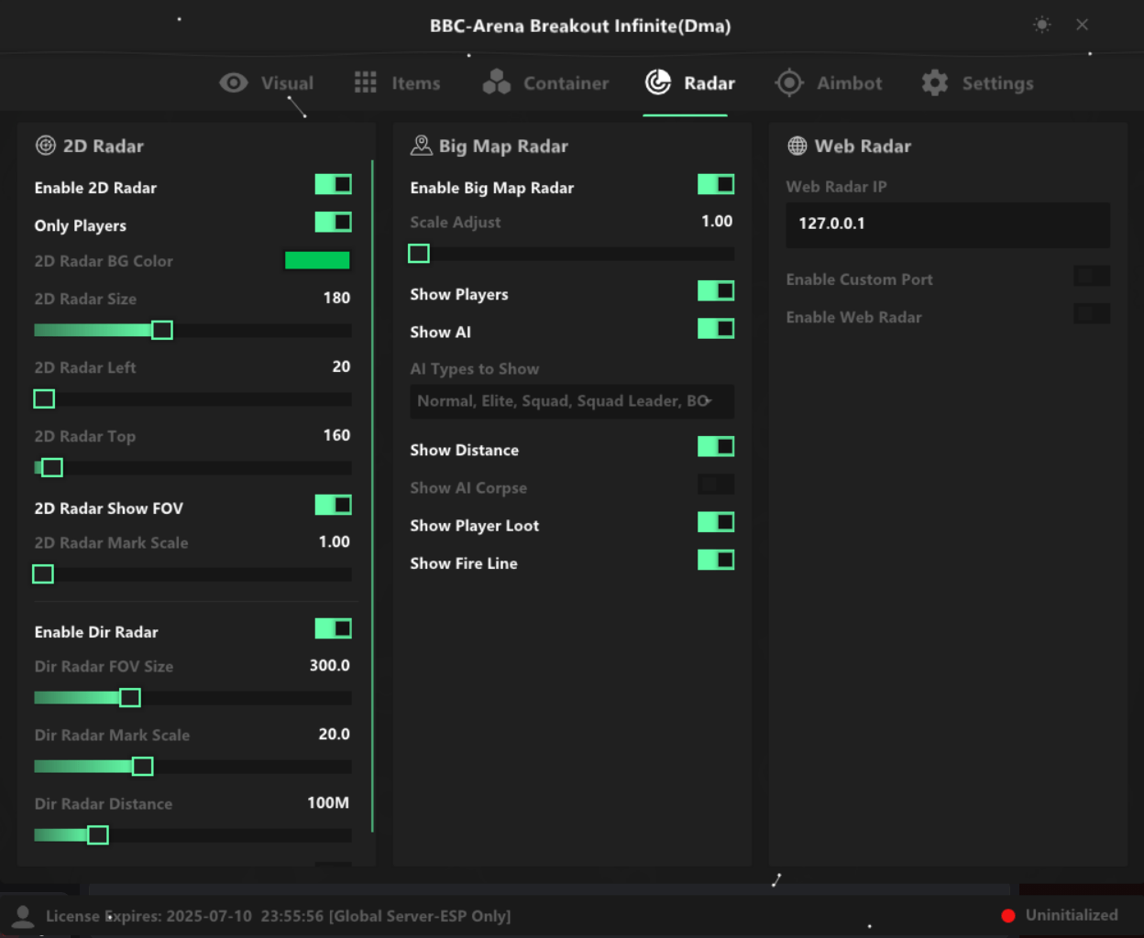The width and height of the screenshot is (1144, 938).
Task: Turn on the Enable Web Radar toggle
Action: (x=1092, y=314)
